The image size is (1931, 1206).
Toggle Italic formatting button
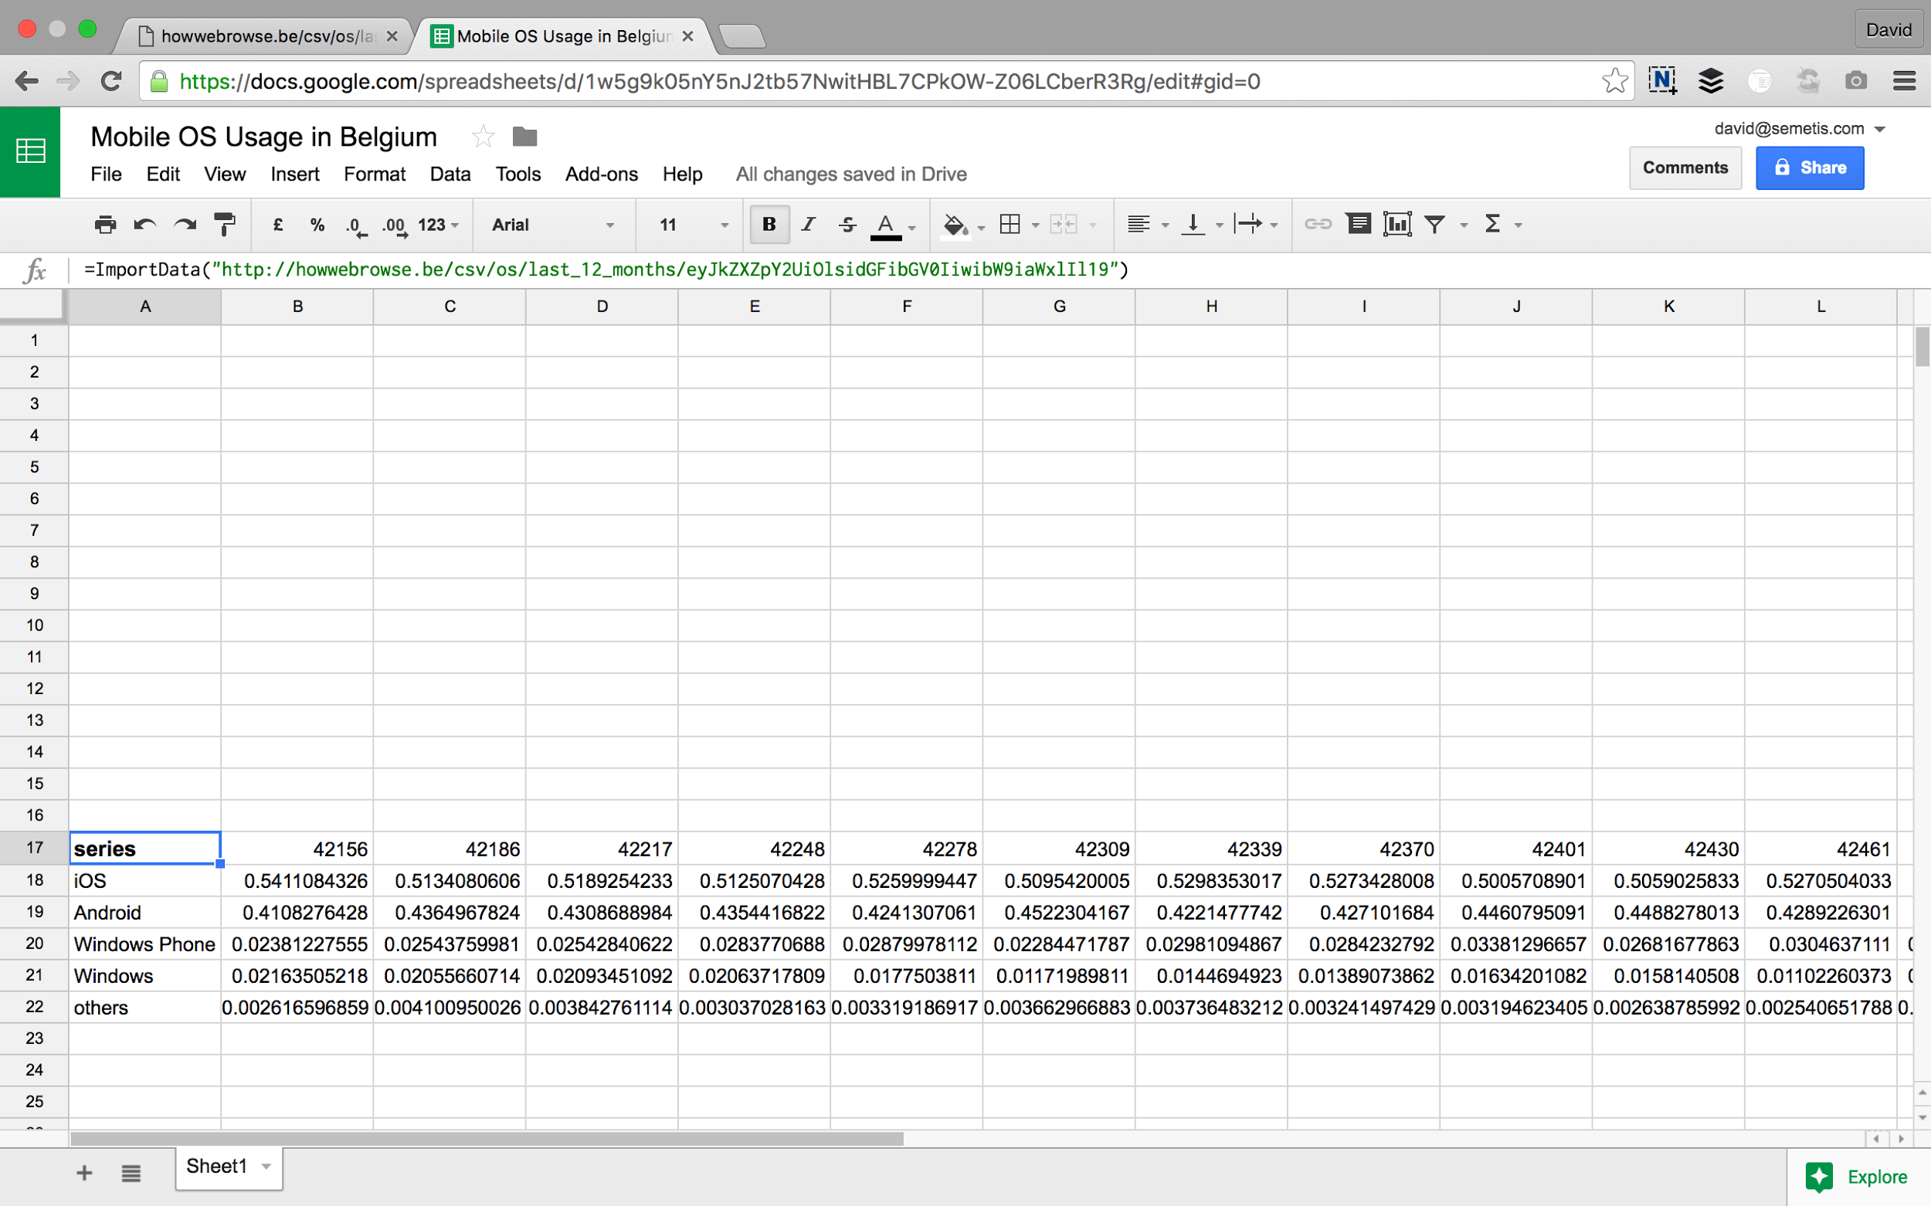click(808, 225)
